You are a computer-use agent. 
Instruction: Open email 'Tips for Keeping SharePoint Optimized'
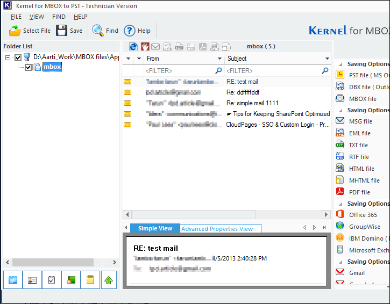[x=226, y=114]
